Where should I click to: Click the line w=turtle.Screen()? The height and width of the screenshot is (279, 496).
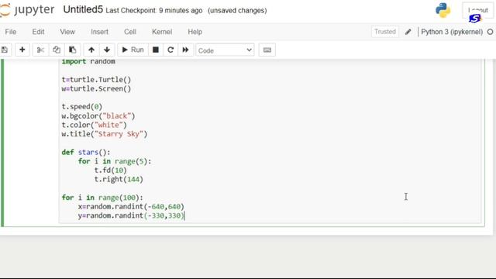coord(96,88)
